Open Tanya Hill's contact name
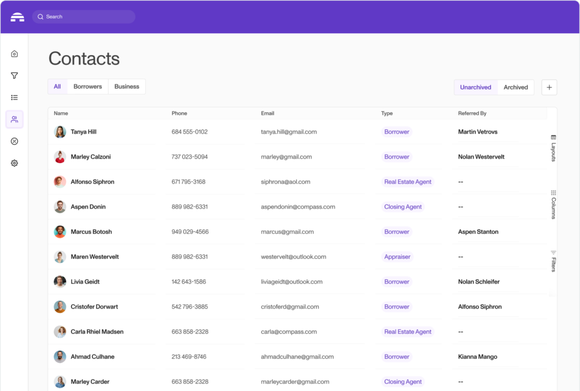 pyautogui.click(x=83, y=132)
